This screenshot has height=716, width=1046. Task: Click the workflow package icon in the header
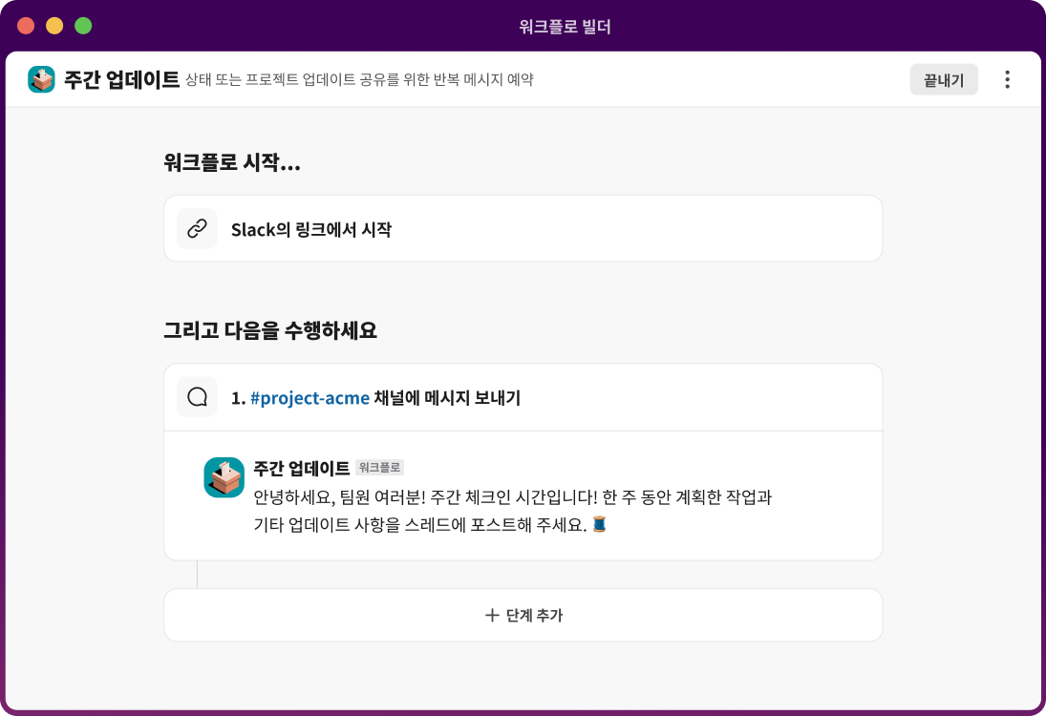tap(40, 79)
